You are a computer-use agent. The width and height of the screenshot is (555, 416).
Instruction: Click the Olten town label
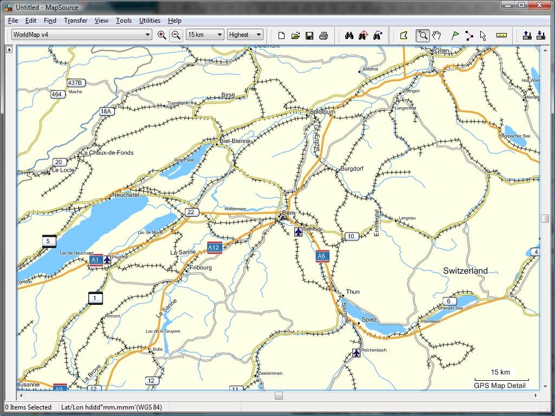click(442, 50)
